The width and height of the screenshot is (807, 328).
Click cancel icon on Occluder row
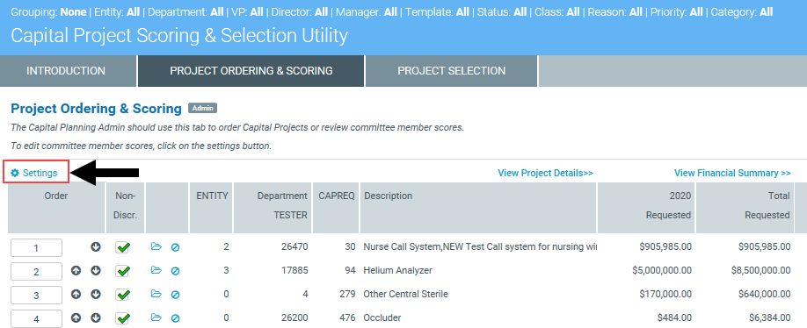click(x=176, y=318)
